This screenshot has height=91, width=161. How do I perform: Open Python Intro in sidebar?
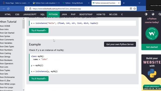(x=4, y=29)
